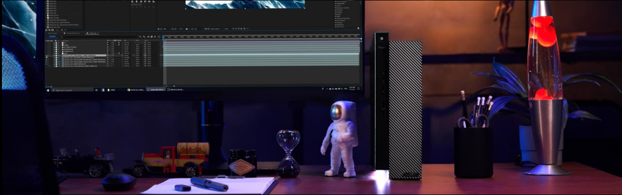Open blending mode dropdown for layer 7

point(128,55)
